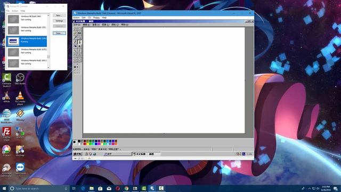Select the Fill With Color bucket tool
Screen dimensions: 341x192
[x=79, y=33]
